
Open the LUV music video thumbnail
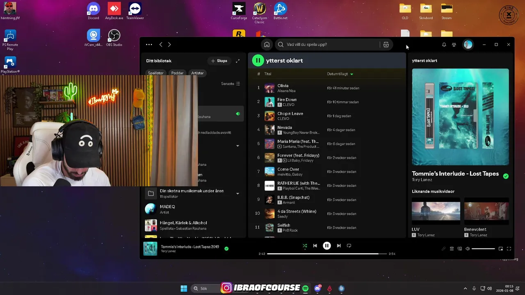[x=436, y=211]
